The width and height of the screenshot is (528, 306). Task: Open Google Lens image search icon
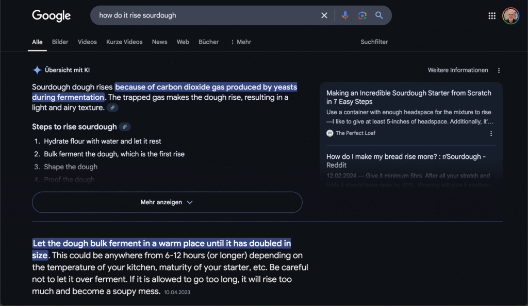click(362, 15)
